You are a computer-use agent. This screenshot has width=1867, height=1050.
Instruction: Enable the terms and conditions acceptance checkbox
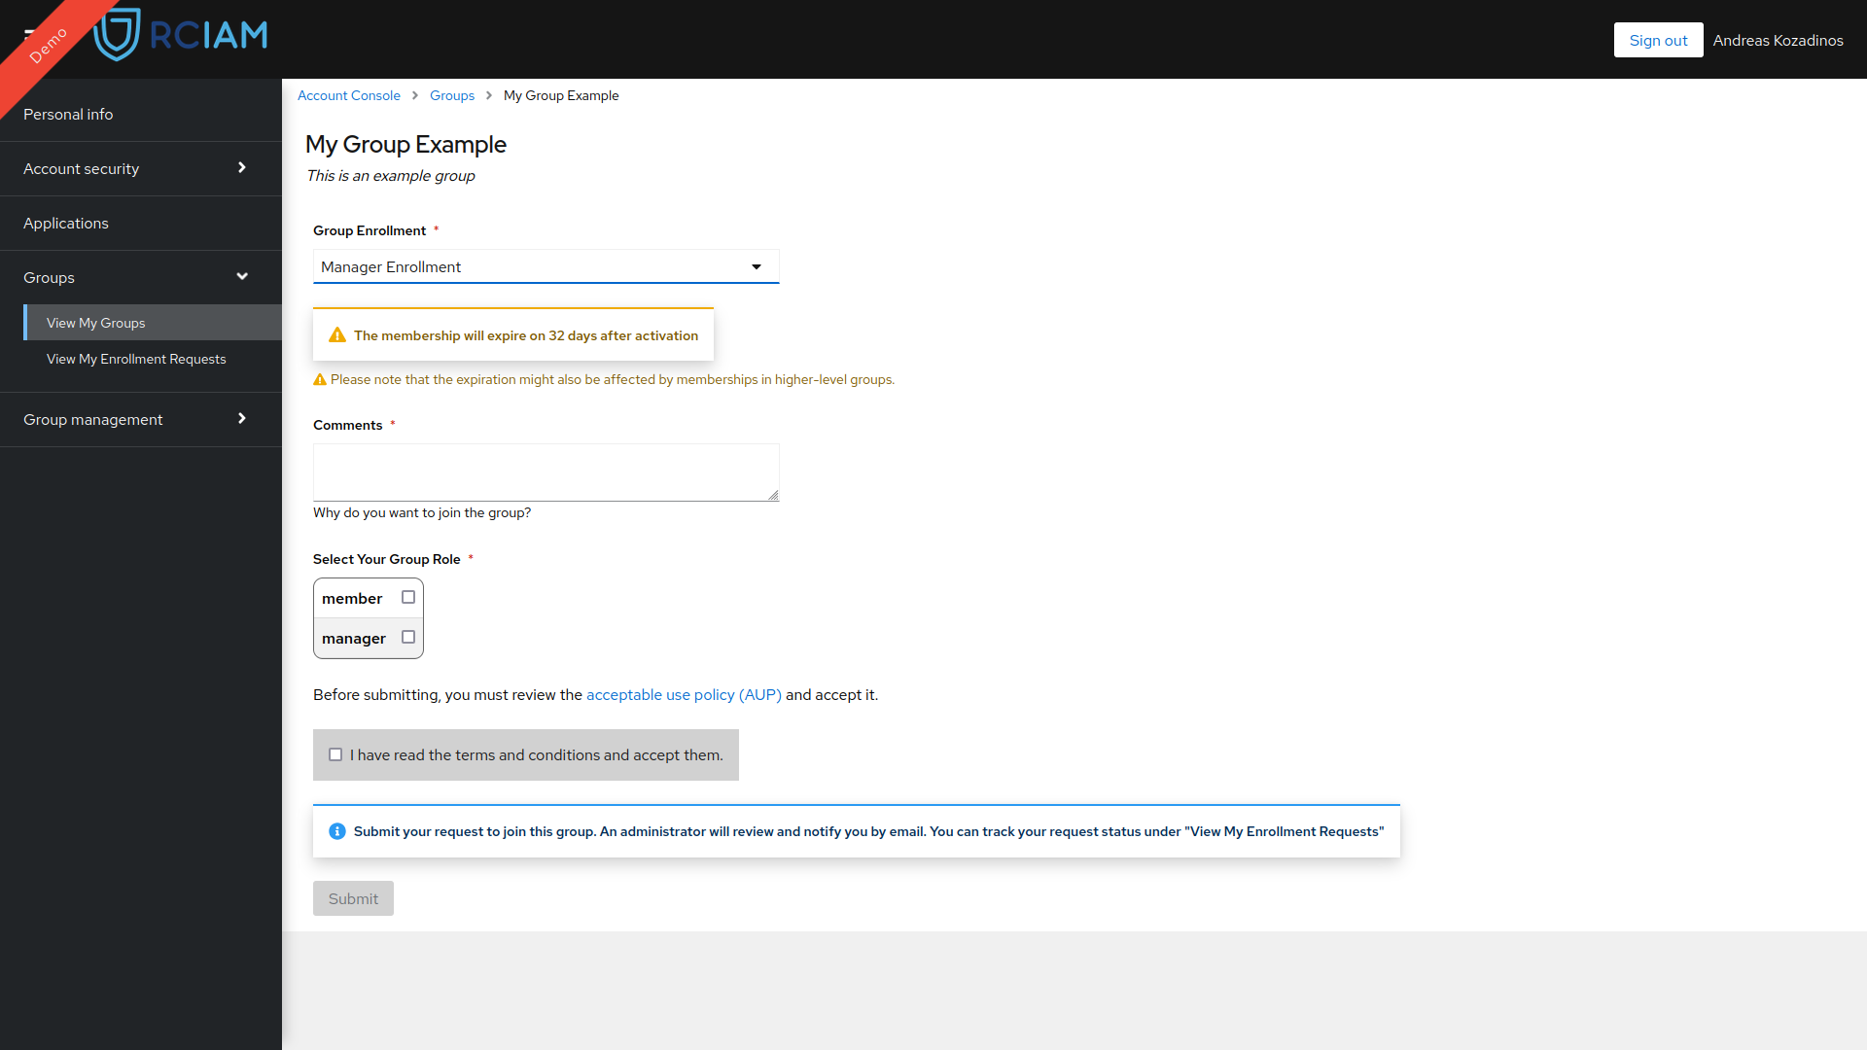click(335, 755)
